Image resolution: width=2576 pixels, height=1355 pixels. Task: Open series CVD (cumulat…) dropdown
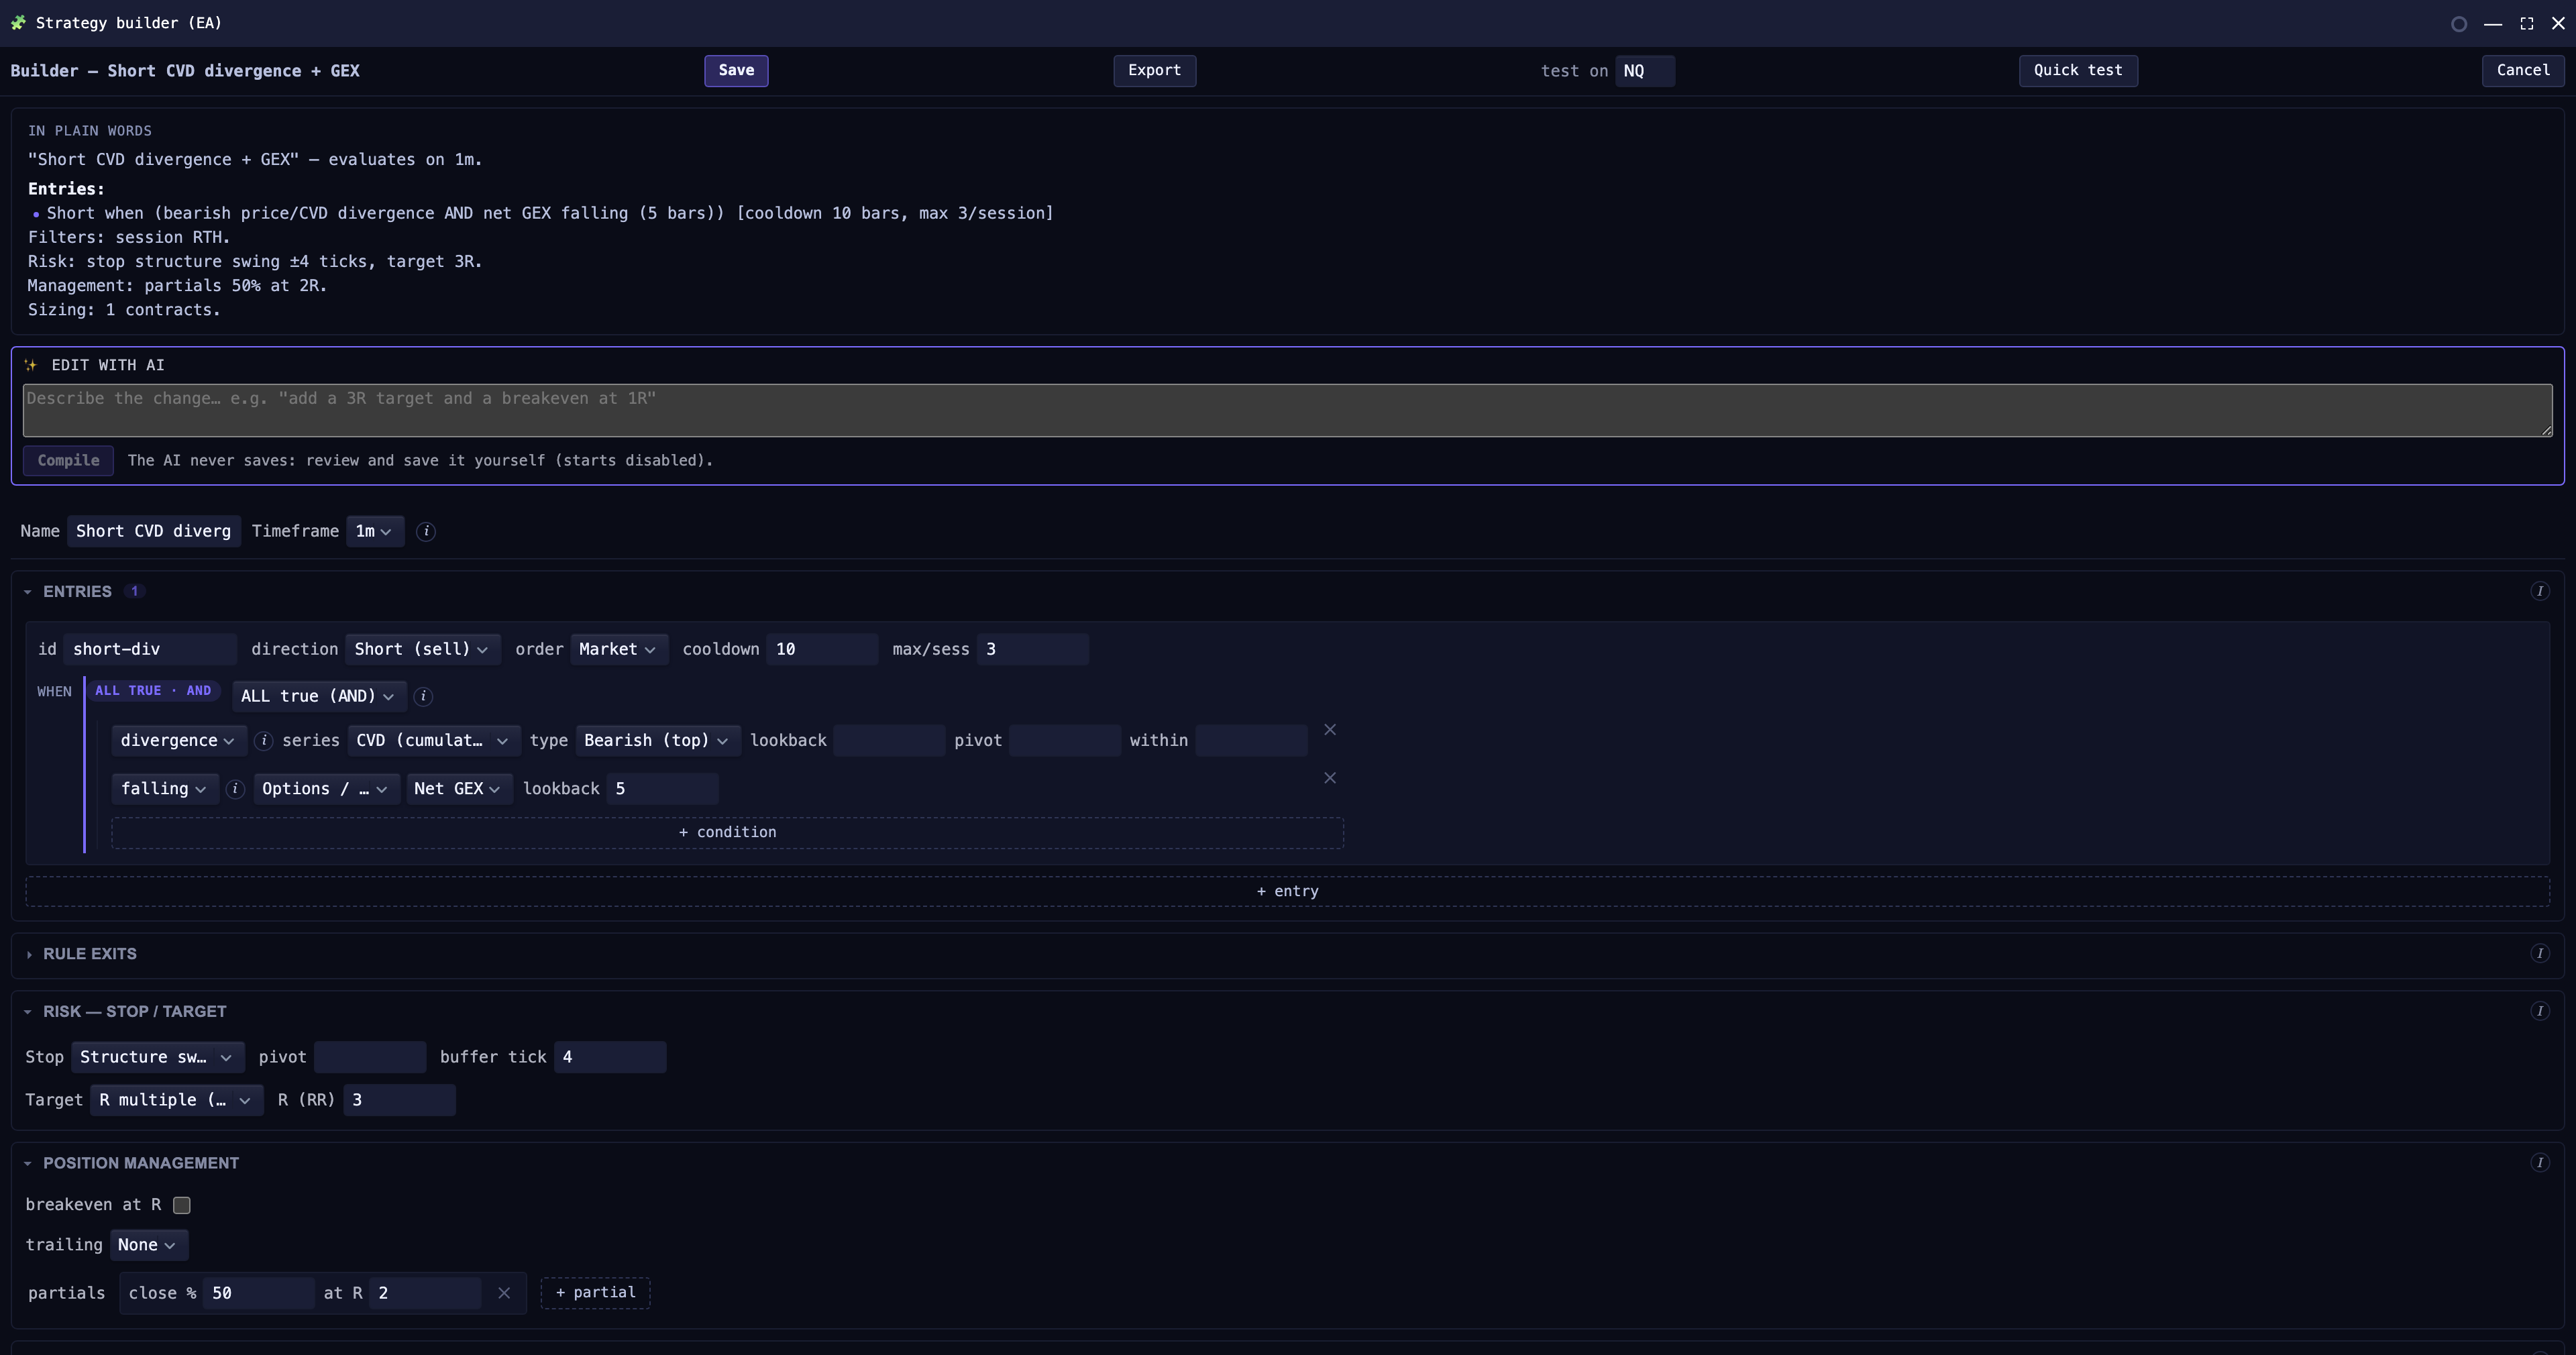point(434,741)
